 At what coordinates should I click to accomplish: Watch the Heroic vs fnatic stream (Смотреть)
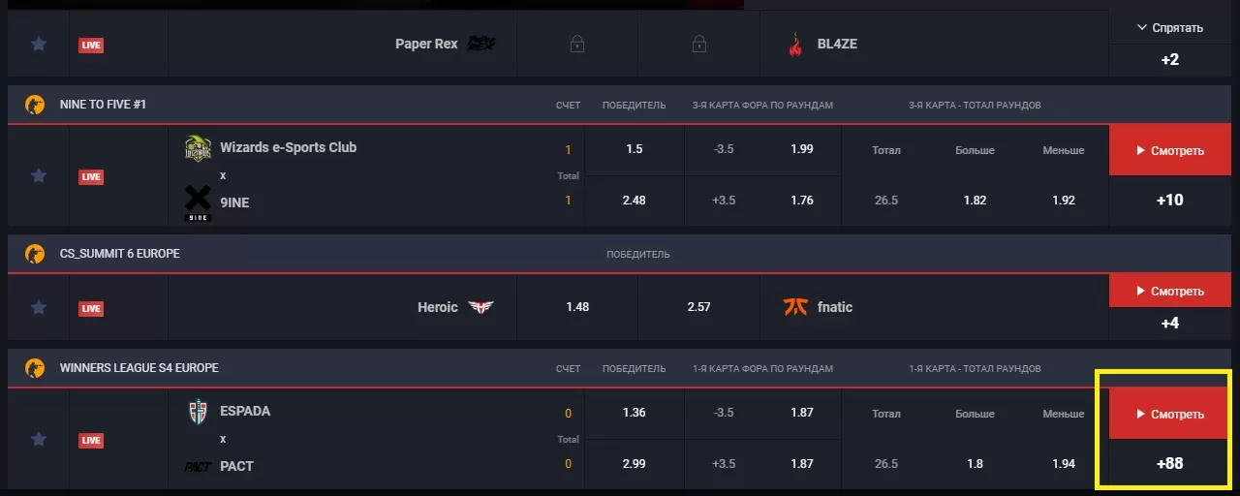click(x=1169, y=291)
